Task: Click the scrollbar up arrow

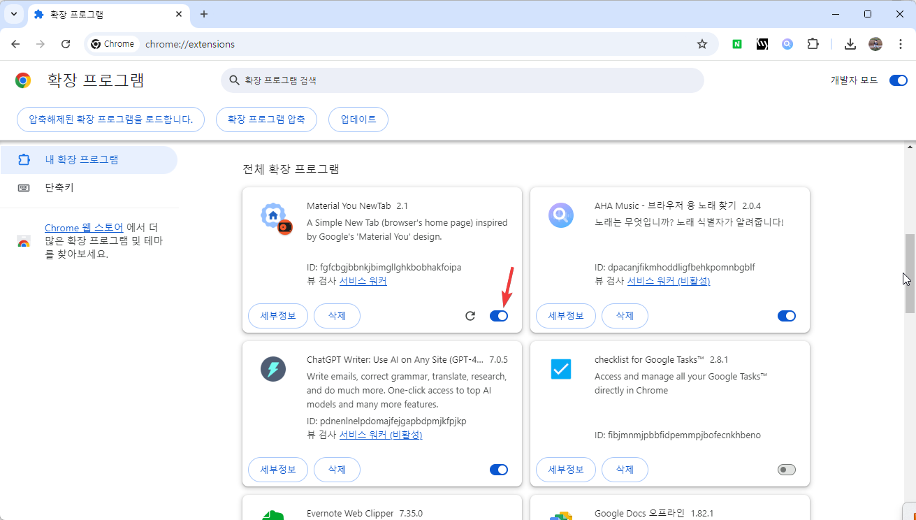Action: [x=910, y=147]
